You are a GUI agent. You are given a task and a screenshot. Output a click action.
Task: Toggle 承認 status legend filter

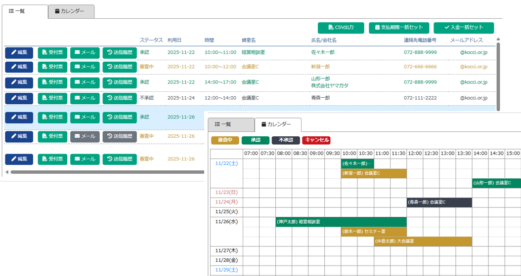click(x=255, y=140)
